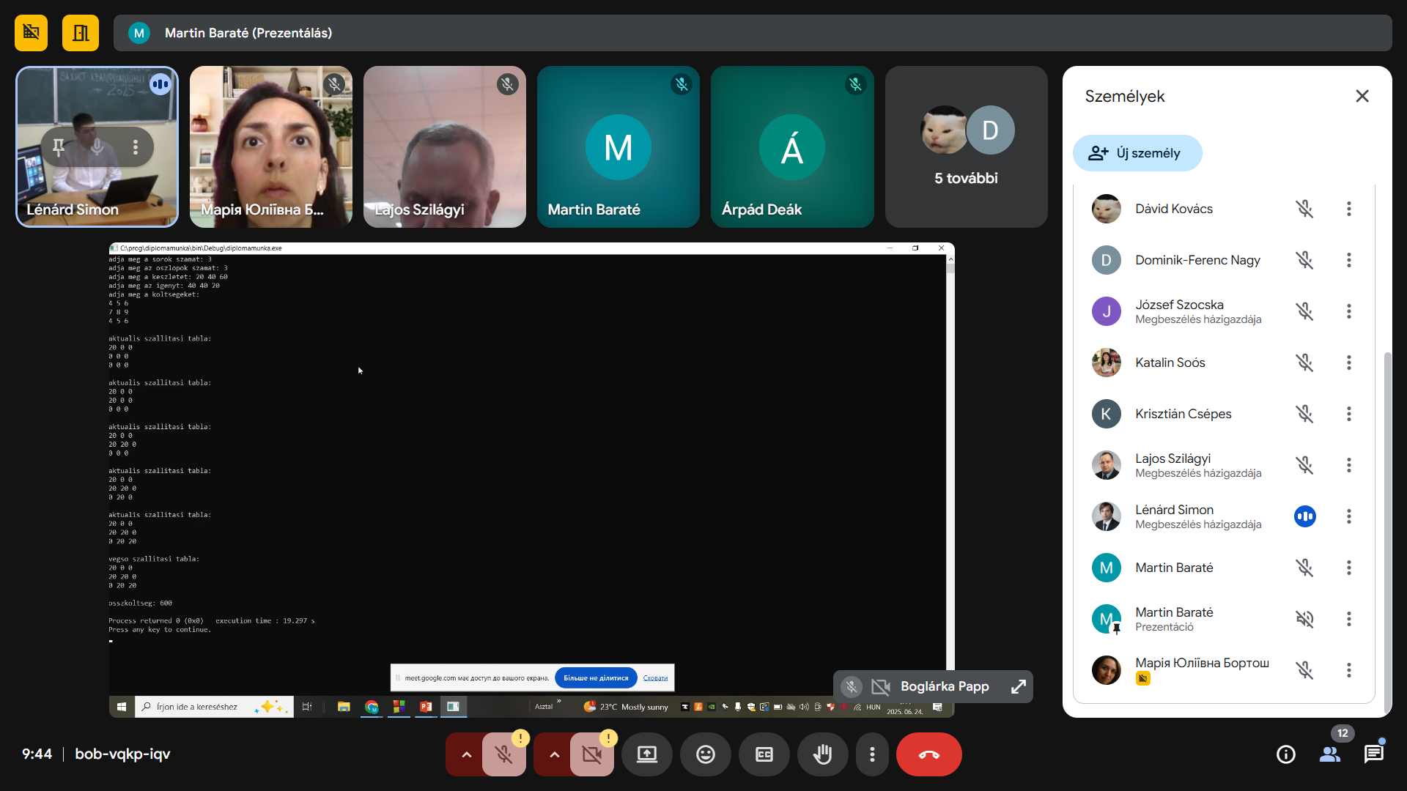The height and width of the screenshot is (791, 1407).
Task: Toggle your camera on
Action: pos(591,754)
